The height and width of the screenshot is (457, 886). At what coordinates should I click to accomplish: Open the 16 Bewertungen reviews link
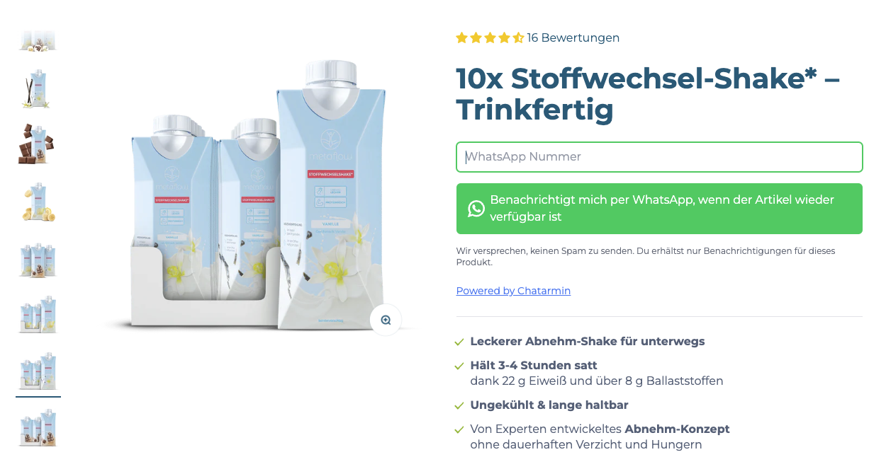pos(573,37)
